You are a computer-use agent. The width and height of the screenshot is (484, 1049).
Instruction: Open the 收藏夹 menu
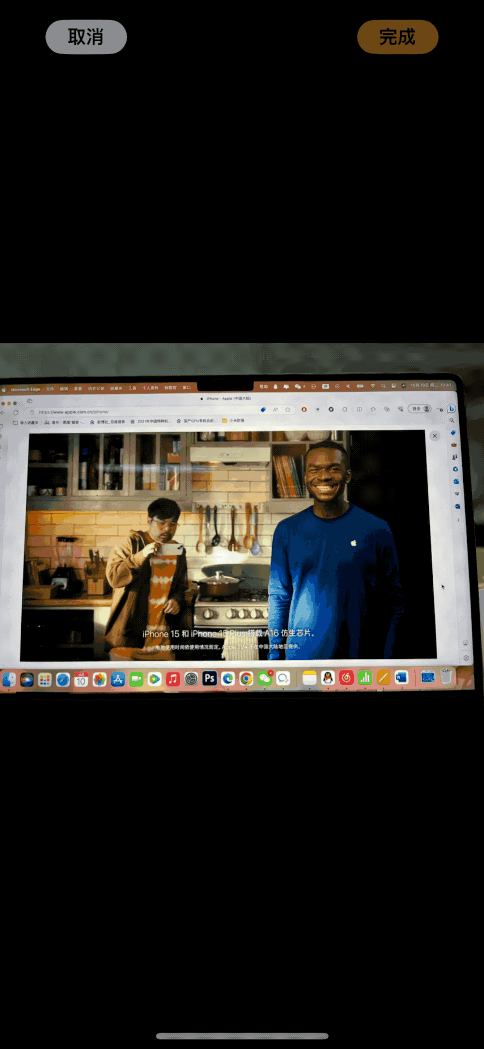tap(116, 388)
